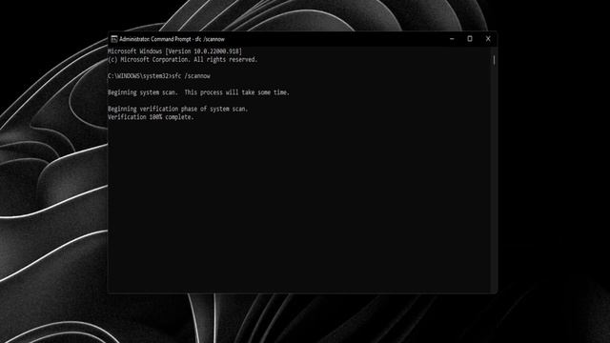
Task: Click the line "(c) Microsoft Corporation. All rights reserved."
Action: [x=182, y=59]
